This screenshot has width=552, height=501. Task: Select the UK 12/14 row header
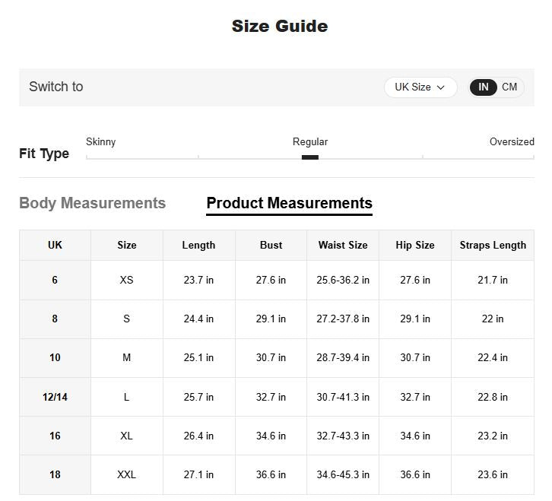[x=55, y=397]
